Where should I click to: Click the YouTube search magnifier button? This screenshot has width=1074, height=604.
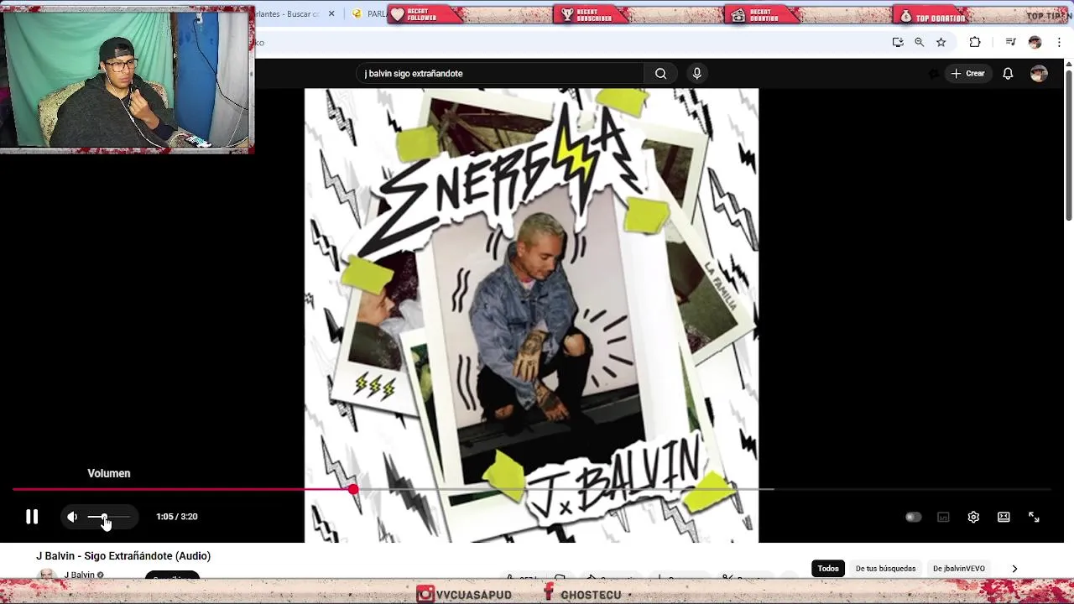click(661, 74)
